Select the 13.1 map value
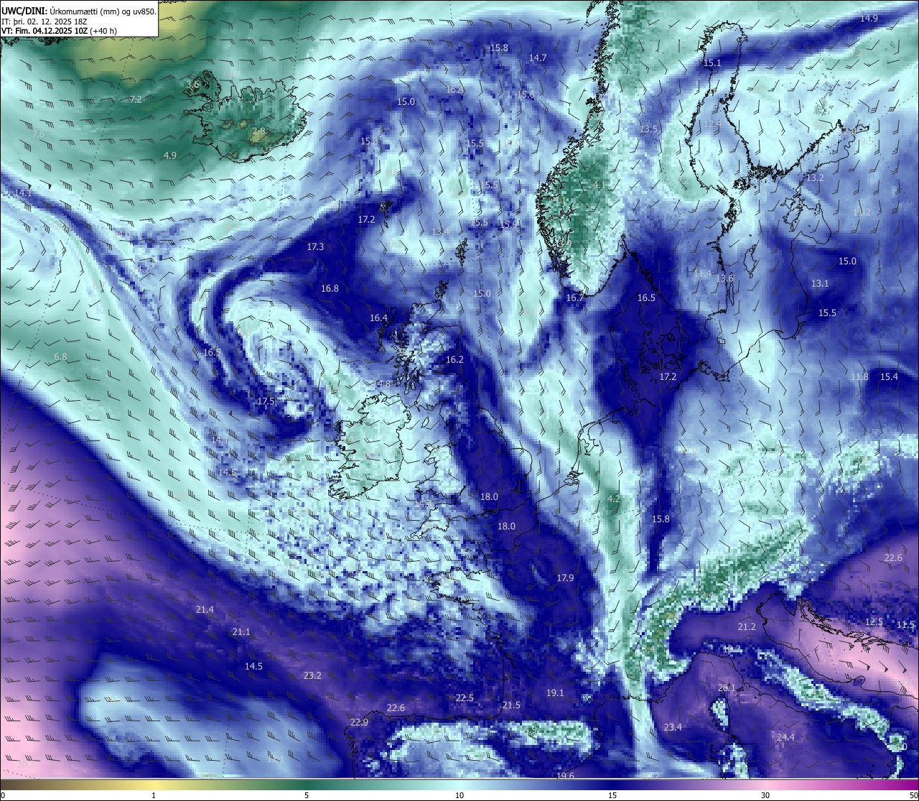The image size is (919, 801). pos(820,284)
